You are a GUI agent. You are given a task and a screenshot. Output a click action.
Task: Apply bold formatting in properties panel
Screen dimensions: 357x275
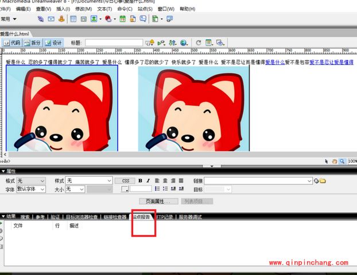click(x=140, y=181)
